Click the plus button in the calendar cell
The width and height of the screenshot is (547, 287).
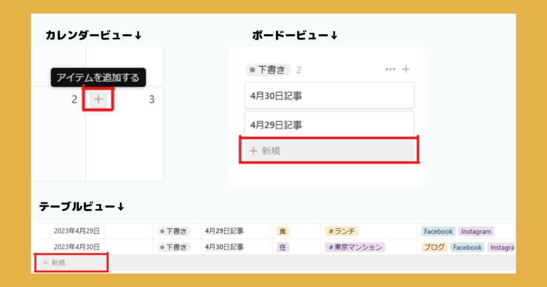click(x=99, y=99)
